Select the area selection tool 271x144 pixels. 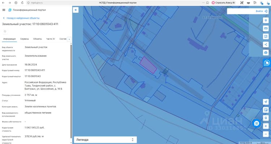pyautogui.click(x=266, y=36)
